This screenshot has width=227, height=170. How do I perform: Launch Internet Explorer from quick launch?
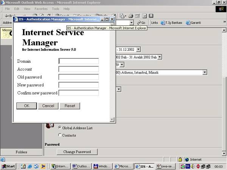pyautogui.click(x=30, y=166)
